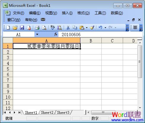Click the New workbook icon
Image resolution: width=145 pixels, height=123 pixels.
tap(8, 28)
